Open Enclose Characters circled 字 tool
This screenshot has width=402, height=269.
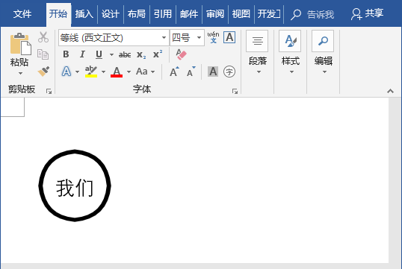pos(229,72)
